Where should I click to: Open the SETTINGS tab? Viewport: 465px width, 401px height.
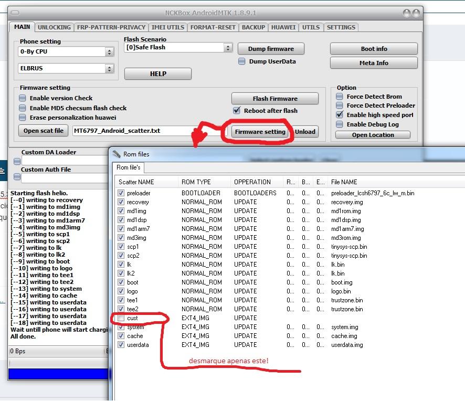click(x=341, y=27)
